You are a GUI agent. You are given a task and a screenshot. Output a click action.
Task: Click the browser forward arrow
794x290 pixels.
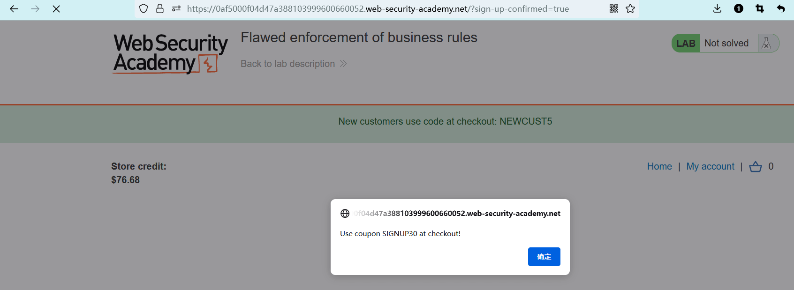coord(35,9)
